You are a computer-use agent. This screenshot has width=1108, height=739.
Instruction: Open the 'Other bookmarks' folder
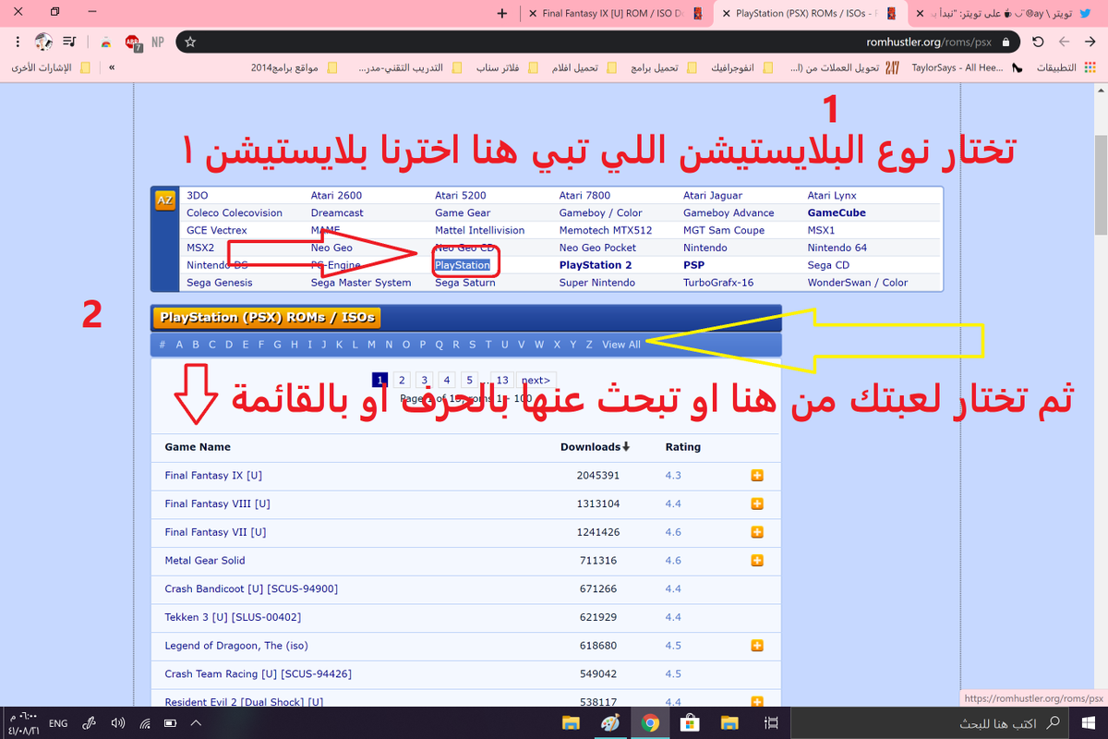pyautogui.click(x=51, y=68)
